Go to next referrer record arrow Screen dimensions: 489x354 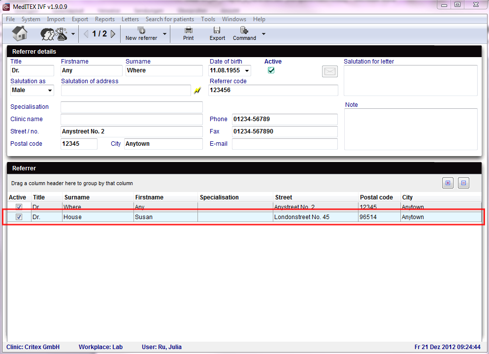click(113, 33)
